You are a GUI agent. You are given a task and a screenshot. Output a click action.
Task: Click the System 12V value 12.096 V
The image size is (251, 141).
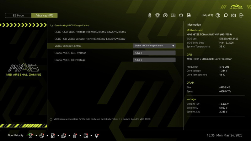pyautogui.click(x=224, y=104)
